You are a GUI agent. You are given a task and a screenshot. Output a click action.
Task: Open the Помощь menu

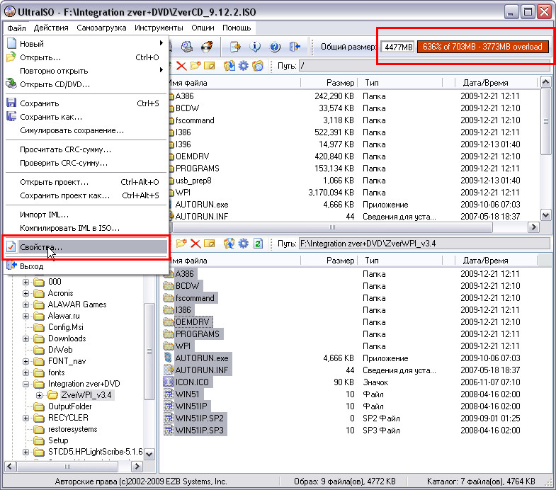coord(237,28)
